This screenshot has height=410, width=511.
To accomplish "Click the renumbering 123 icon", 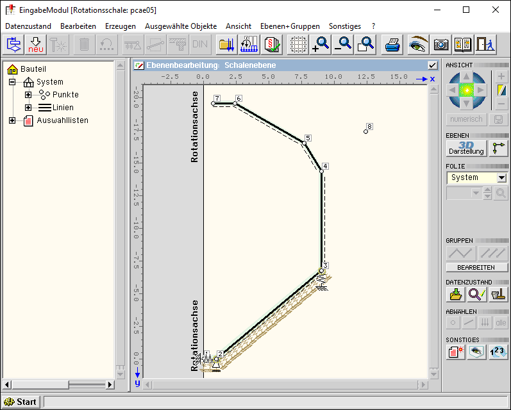I will coord(498,352).
